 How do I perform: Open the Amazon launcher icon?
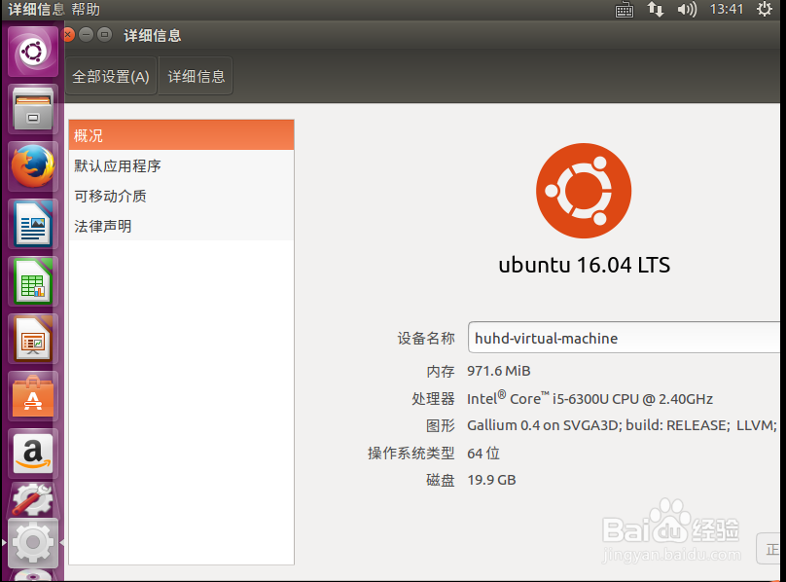[33, 454]
